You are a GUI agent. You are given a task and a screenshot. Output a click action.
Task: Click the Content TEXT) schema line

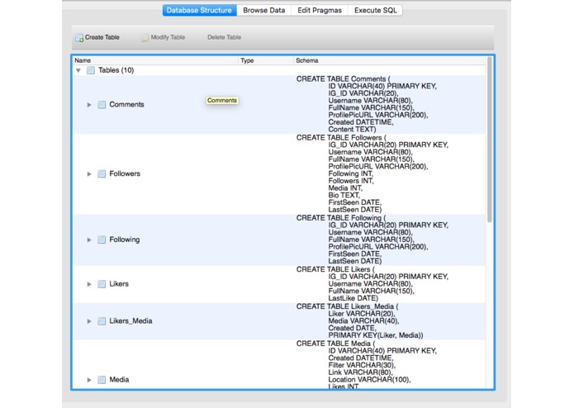pos(352,130)
